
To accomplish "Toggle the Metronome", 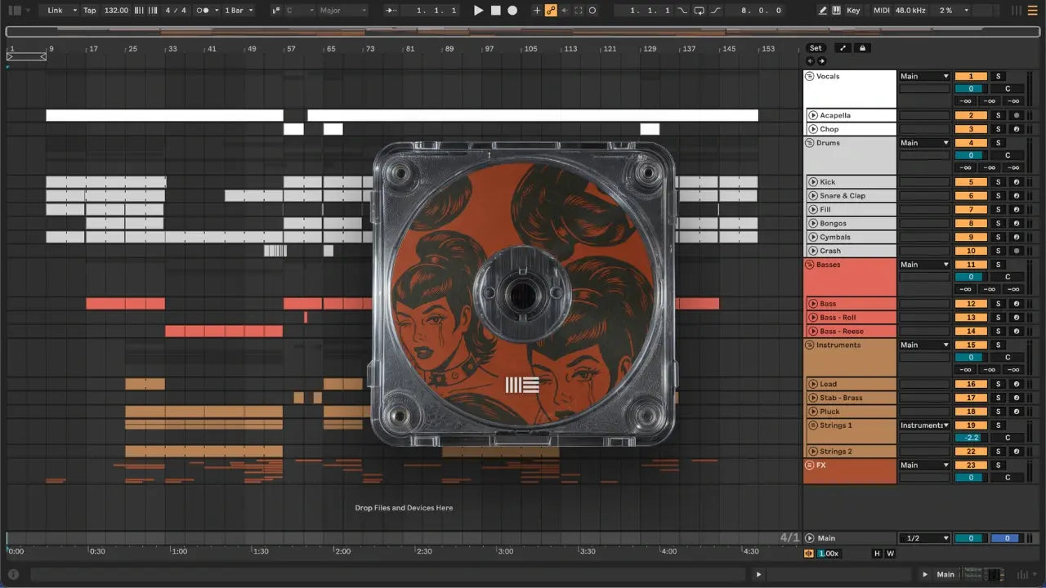I will [x=202, y=11].
